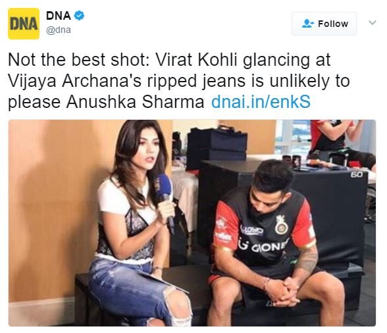Click the add-person icon inside Follow
The height and width of the screenshot is (333, 387).
(x=308, y=24)
